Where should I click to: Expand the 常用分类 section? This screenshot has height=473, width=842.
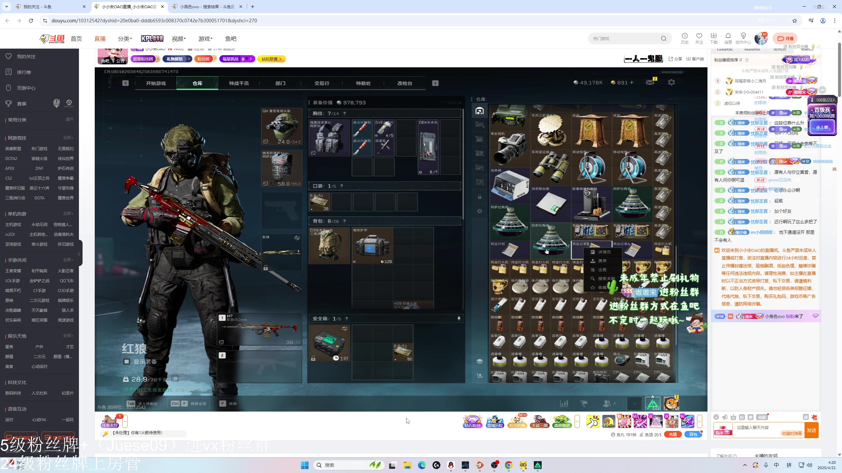tap(69, 120)
